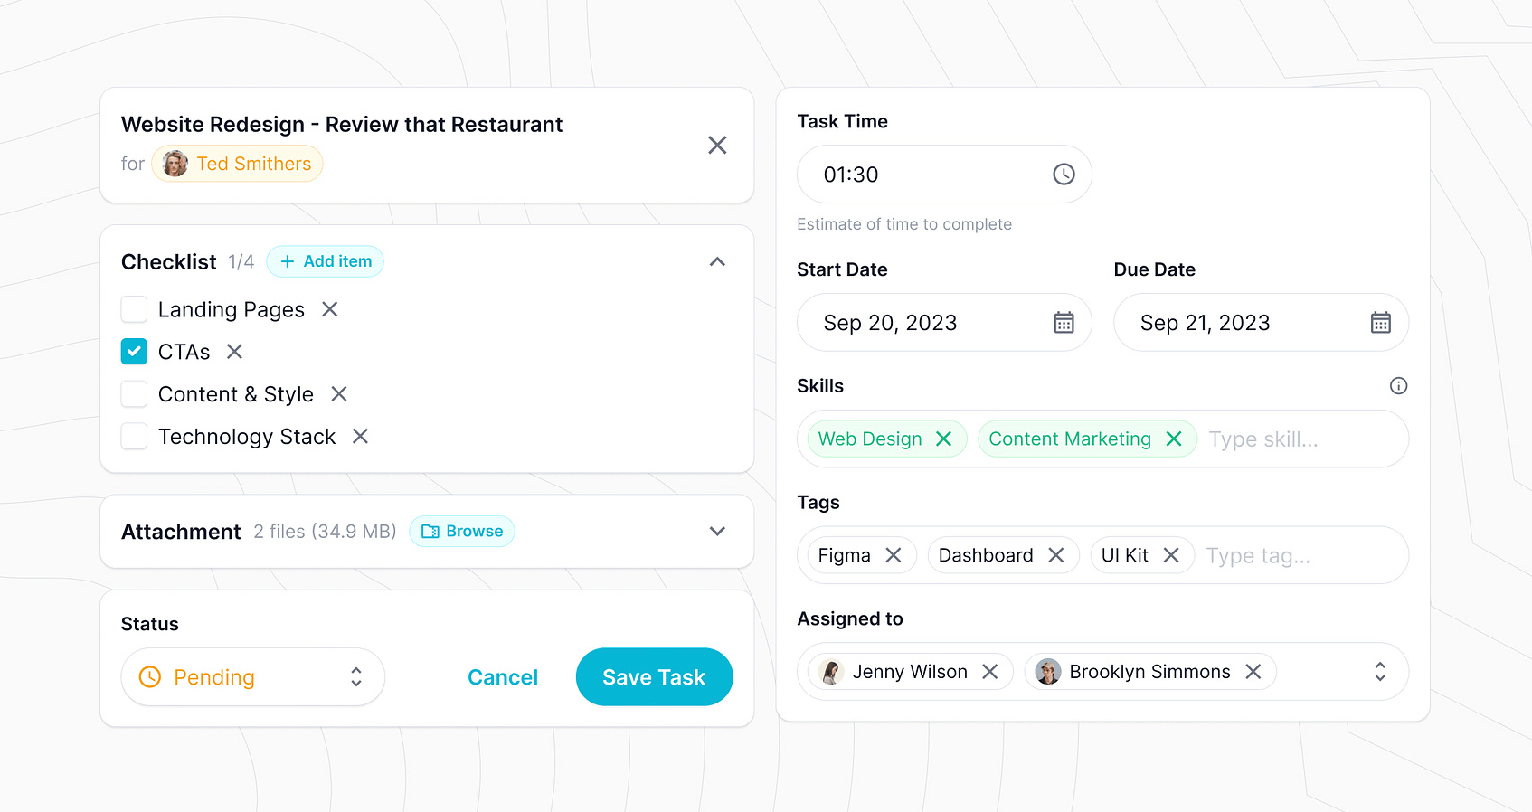Remove Jenny Wilson from assignees
Screen dimensions: 1532x812
990,672
